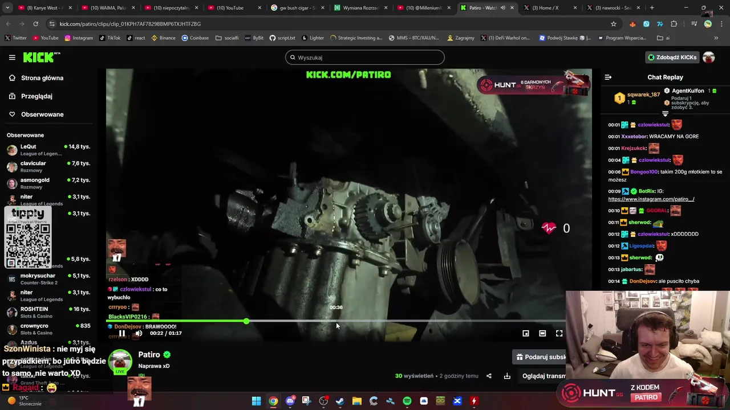Toggle theater mode
Viewport: 730px width, 410px height.
click(542, 334)
